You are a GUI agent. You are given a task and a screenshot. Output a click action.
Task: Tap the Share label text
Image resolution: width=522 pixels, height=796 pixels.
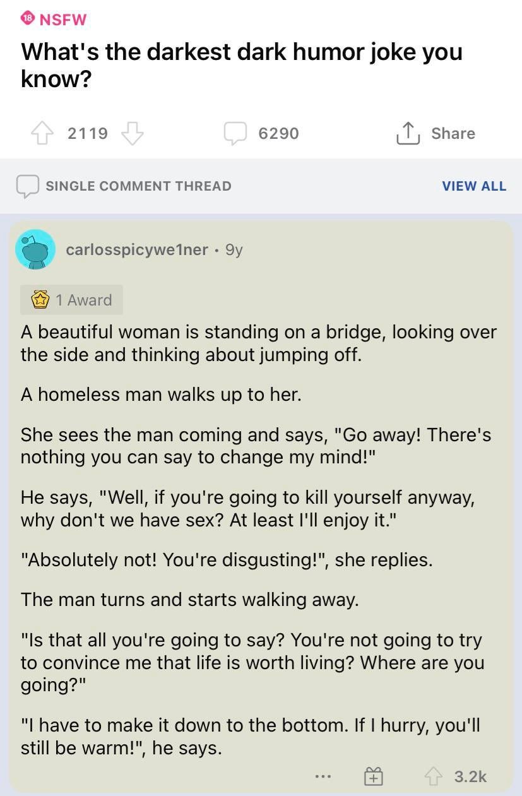[x=453, y=133]
